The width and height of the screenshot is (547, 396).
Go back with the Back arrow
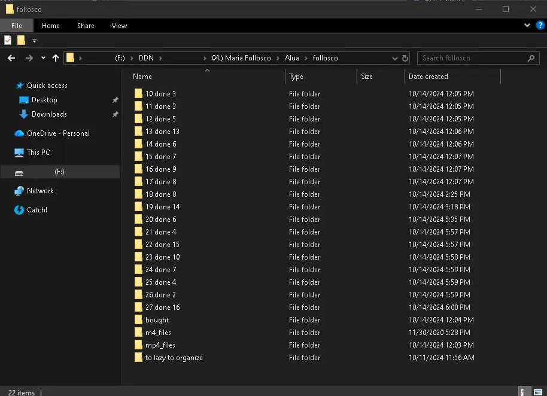[11, 58]
